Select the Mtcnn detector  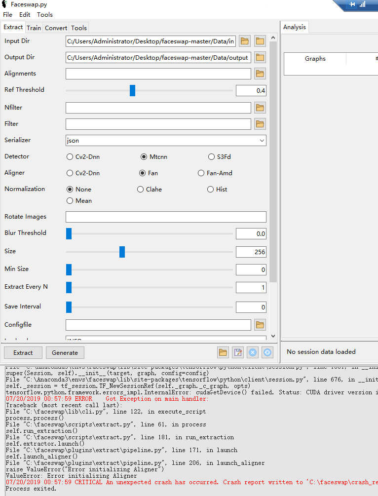154,157
